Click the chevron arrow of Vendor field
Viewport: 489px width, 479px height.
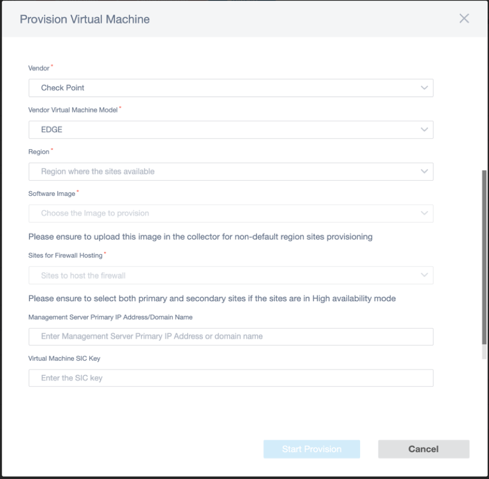pyautogui.click(x=424, y=87)
